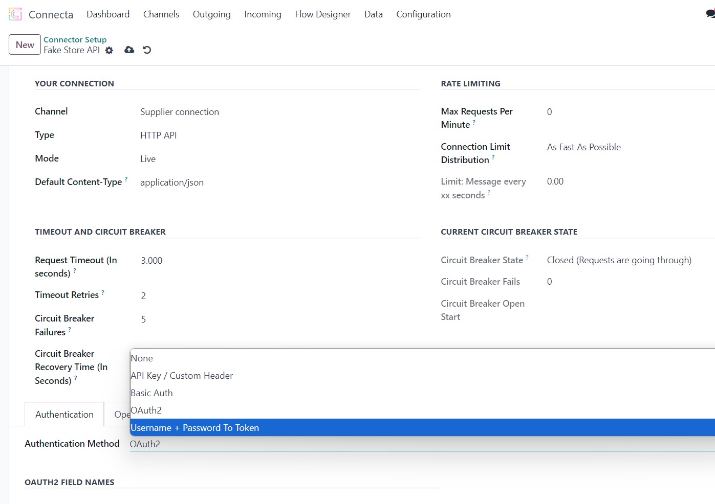Click the help icon beside Circuit Breaker State
This screenshot has height=504, width=715.
[x=527, y=257]
